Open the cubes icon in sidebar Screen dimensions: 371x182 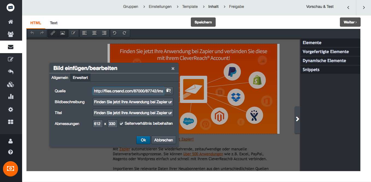tap(11, 84)
